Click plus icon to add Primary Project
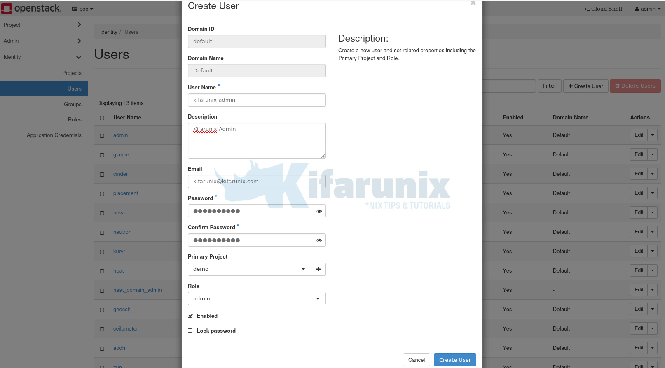The image size is (665, 368). click(318, 269)
